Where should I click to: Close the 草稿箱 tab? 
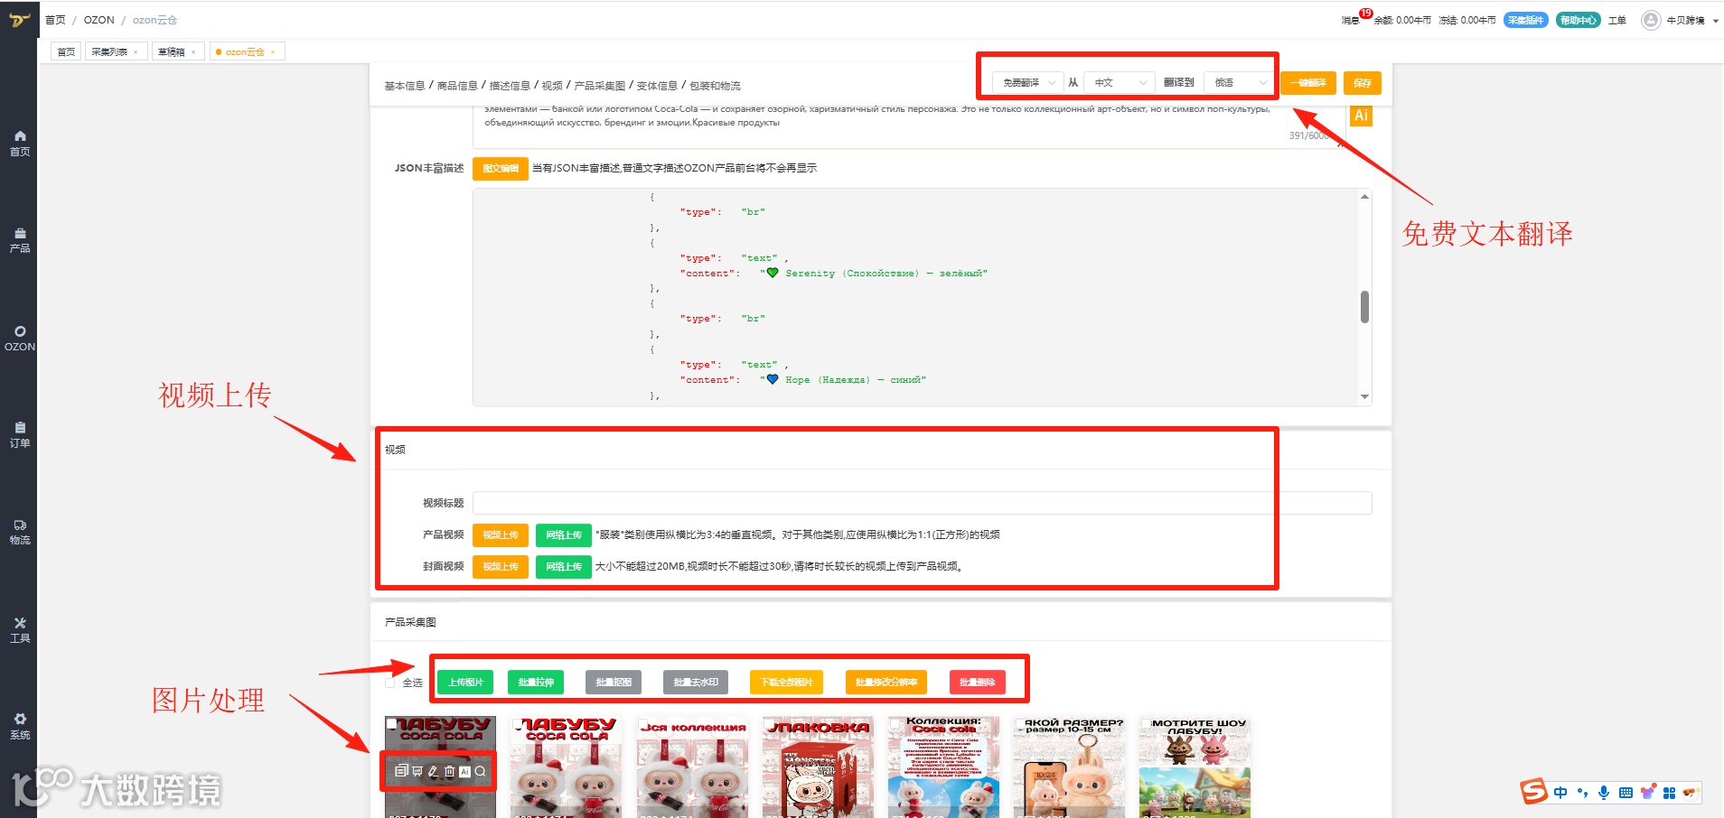(193, 52)
